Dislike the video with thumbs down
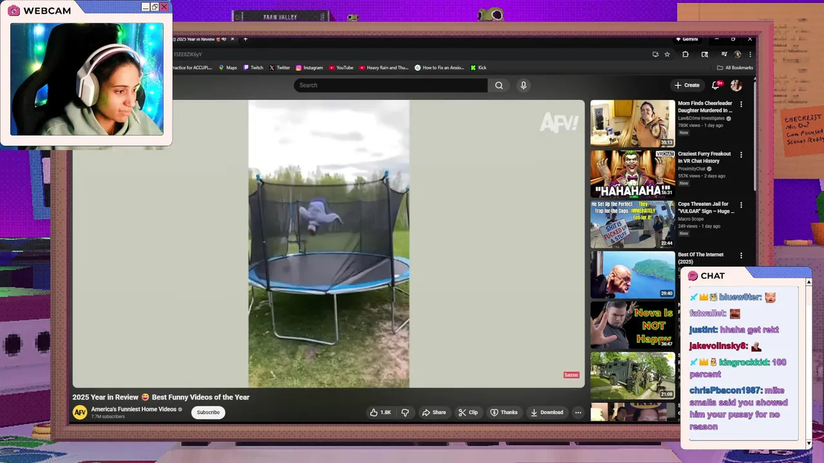Screen dimensions: 824x463 (406, 412)
